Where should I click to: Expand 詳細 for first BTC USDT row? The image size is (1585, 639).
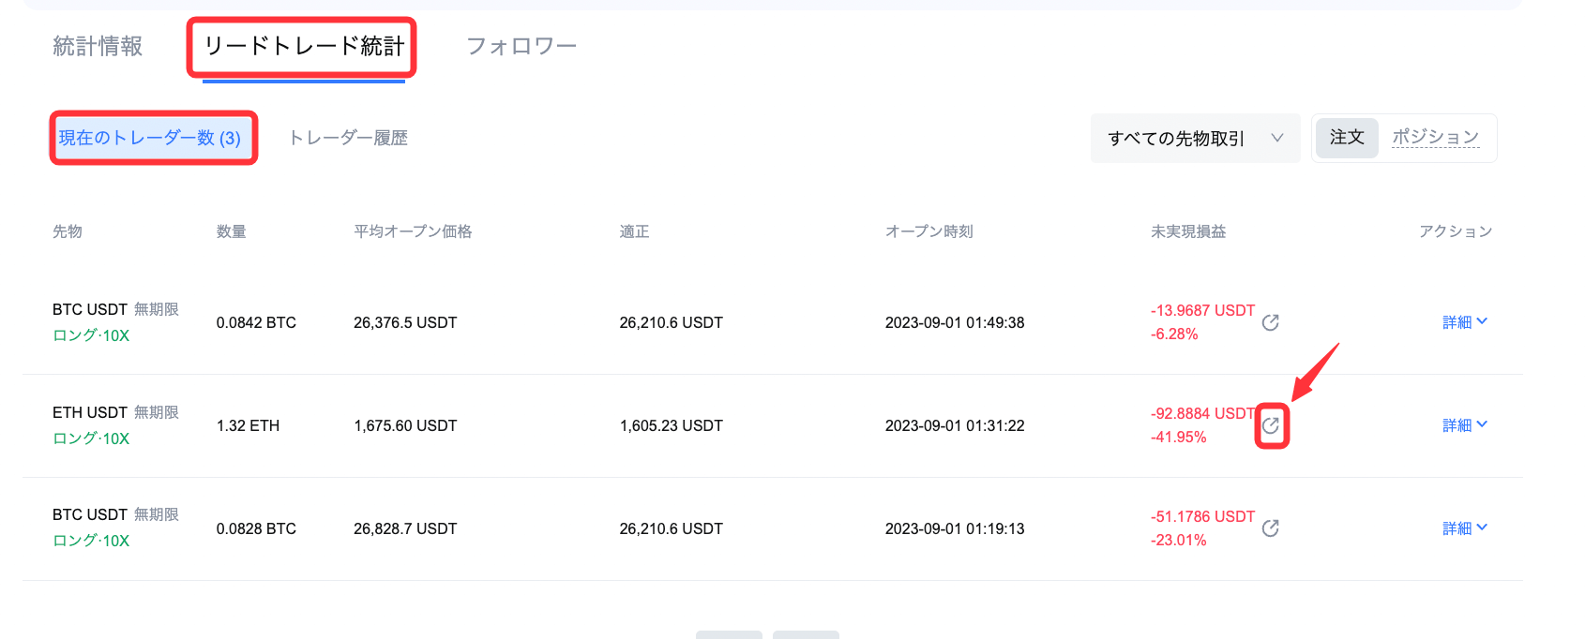1464,322
